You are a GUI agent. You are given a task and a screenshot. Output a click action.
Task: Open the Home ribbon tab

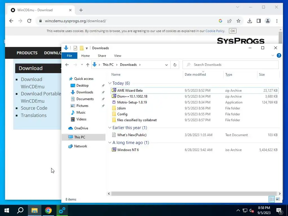coord(85,56)
